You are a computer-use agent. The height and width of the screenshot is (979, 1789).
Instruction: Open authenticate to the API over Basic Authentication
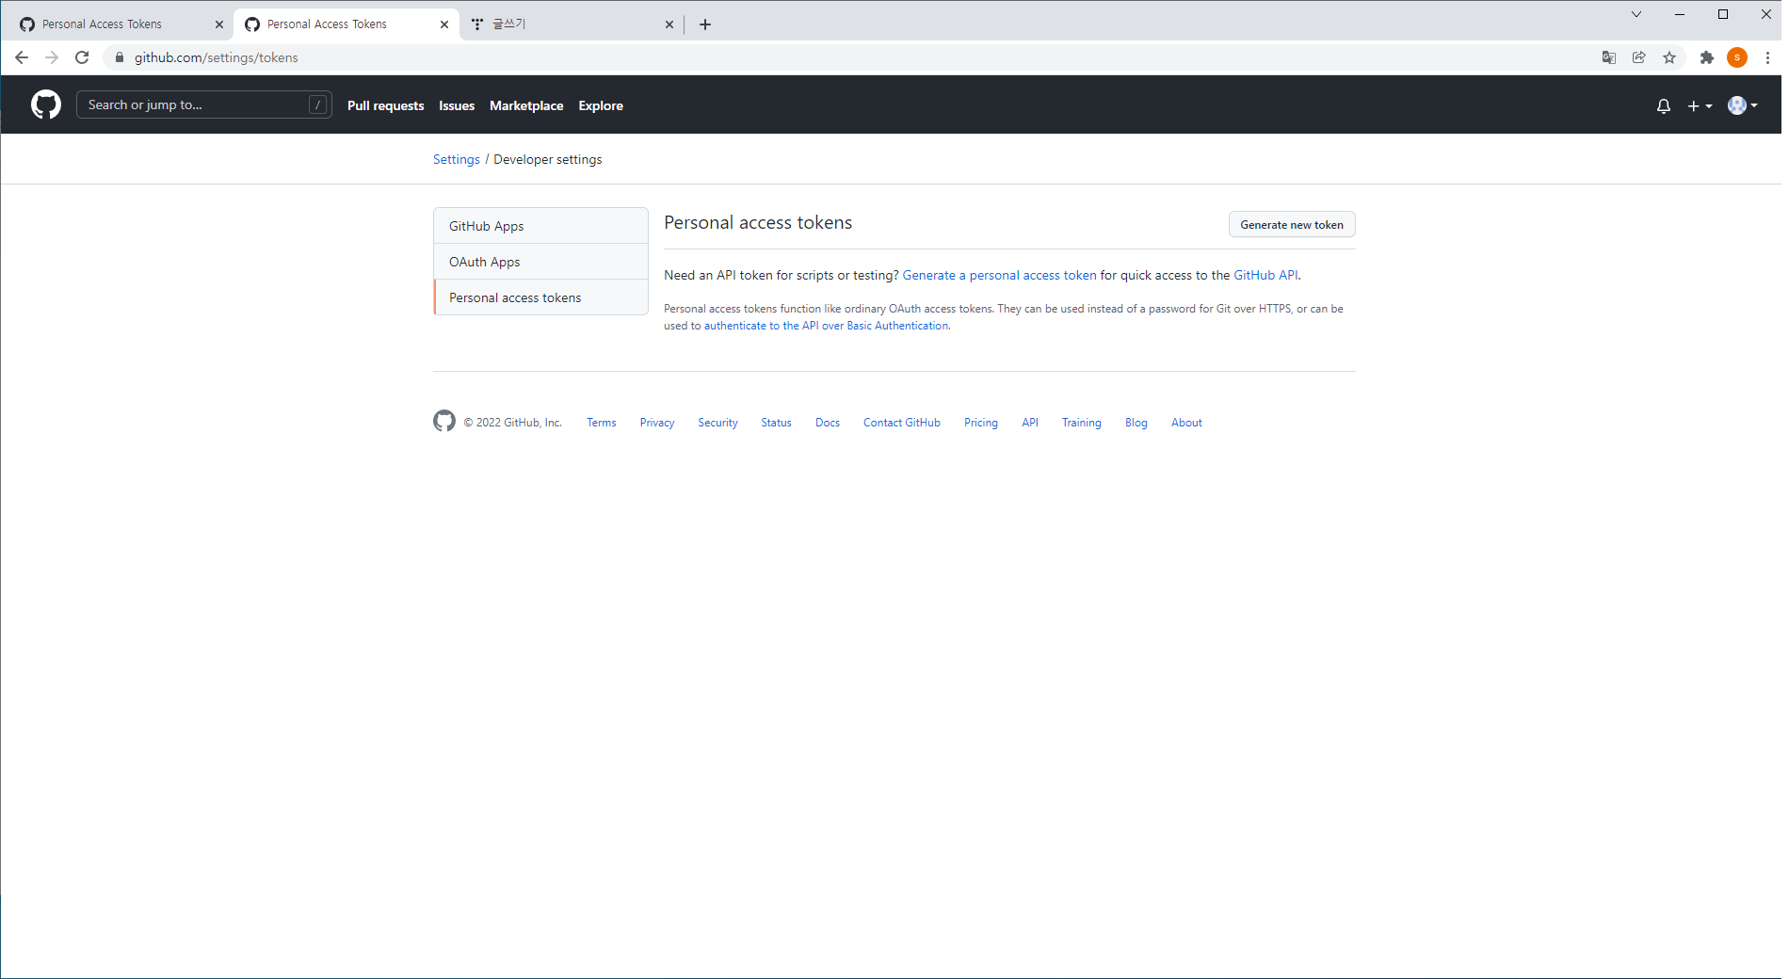pos(827,326)
